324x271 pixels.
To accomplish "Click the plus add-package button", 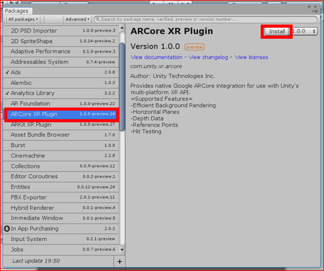I will (119, 262).
